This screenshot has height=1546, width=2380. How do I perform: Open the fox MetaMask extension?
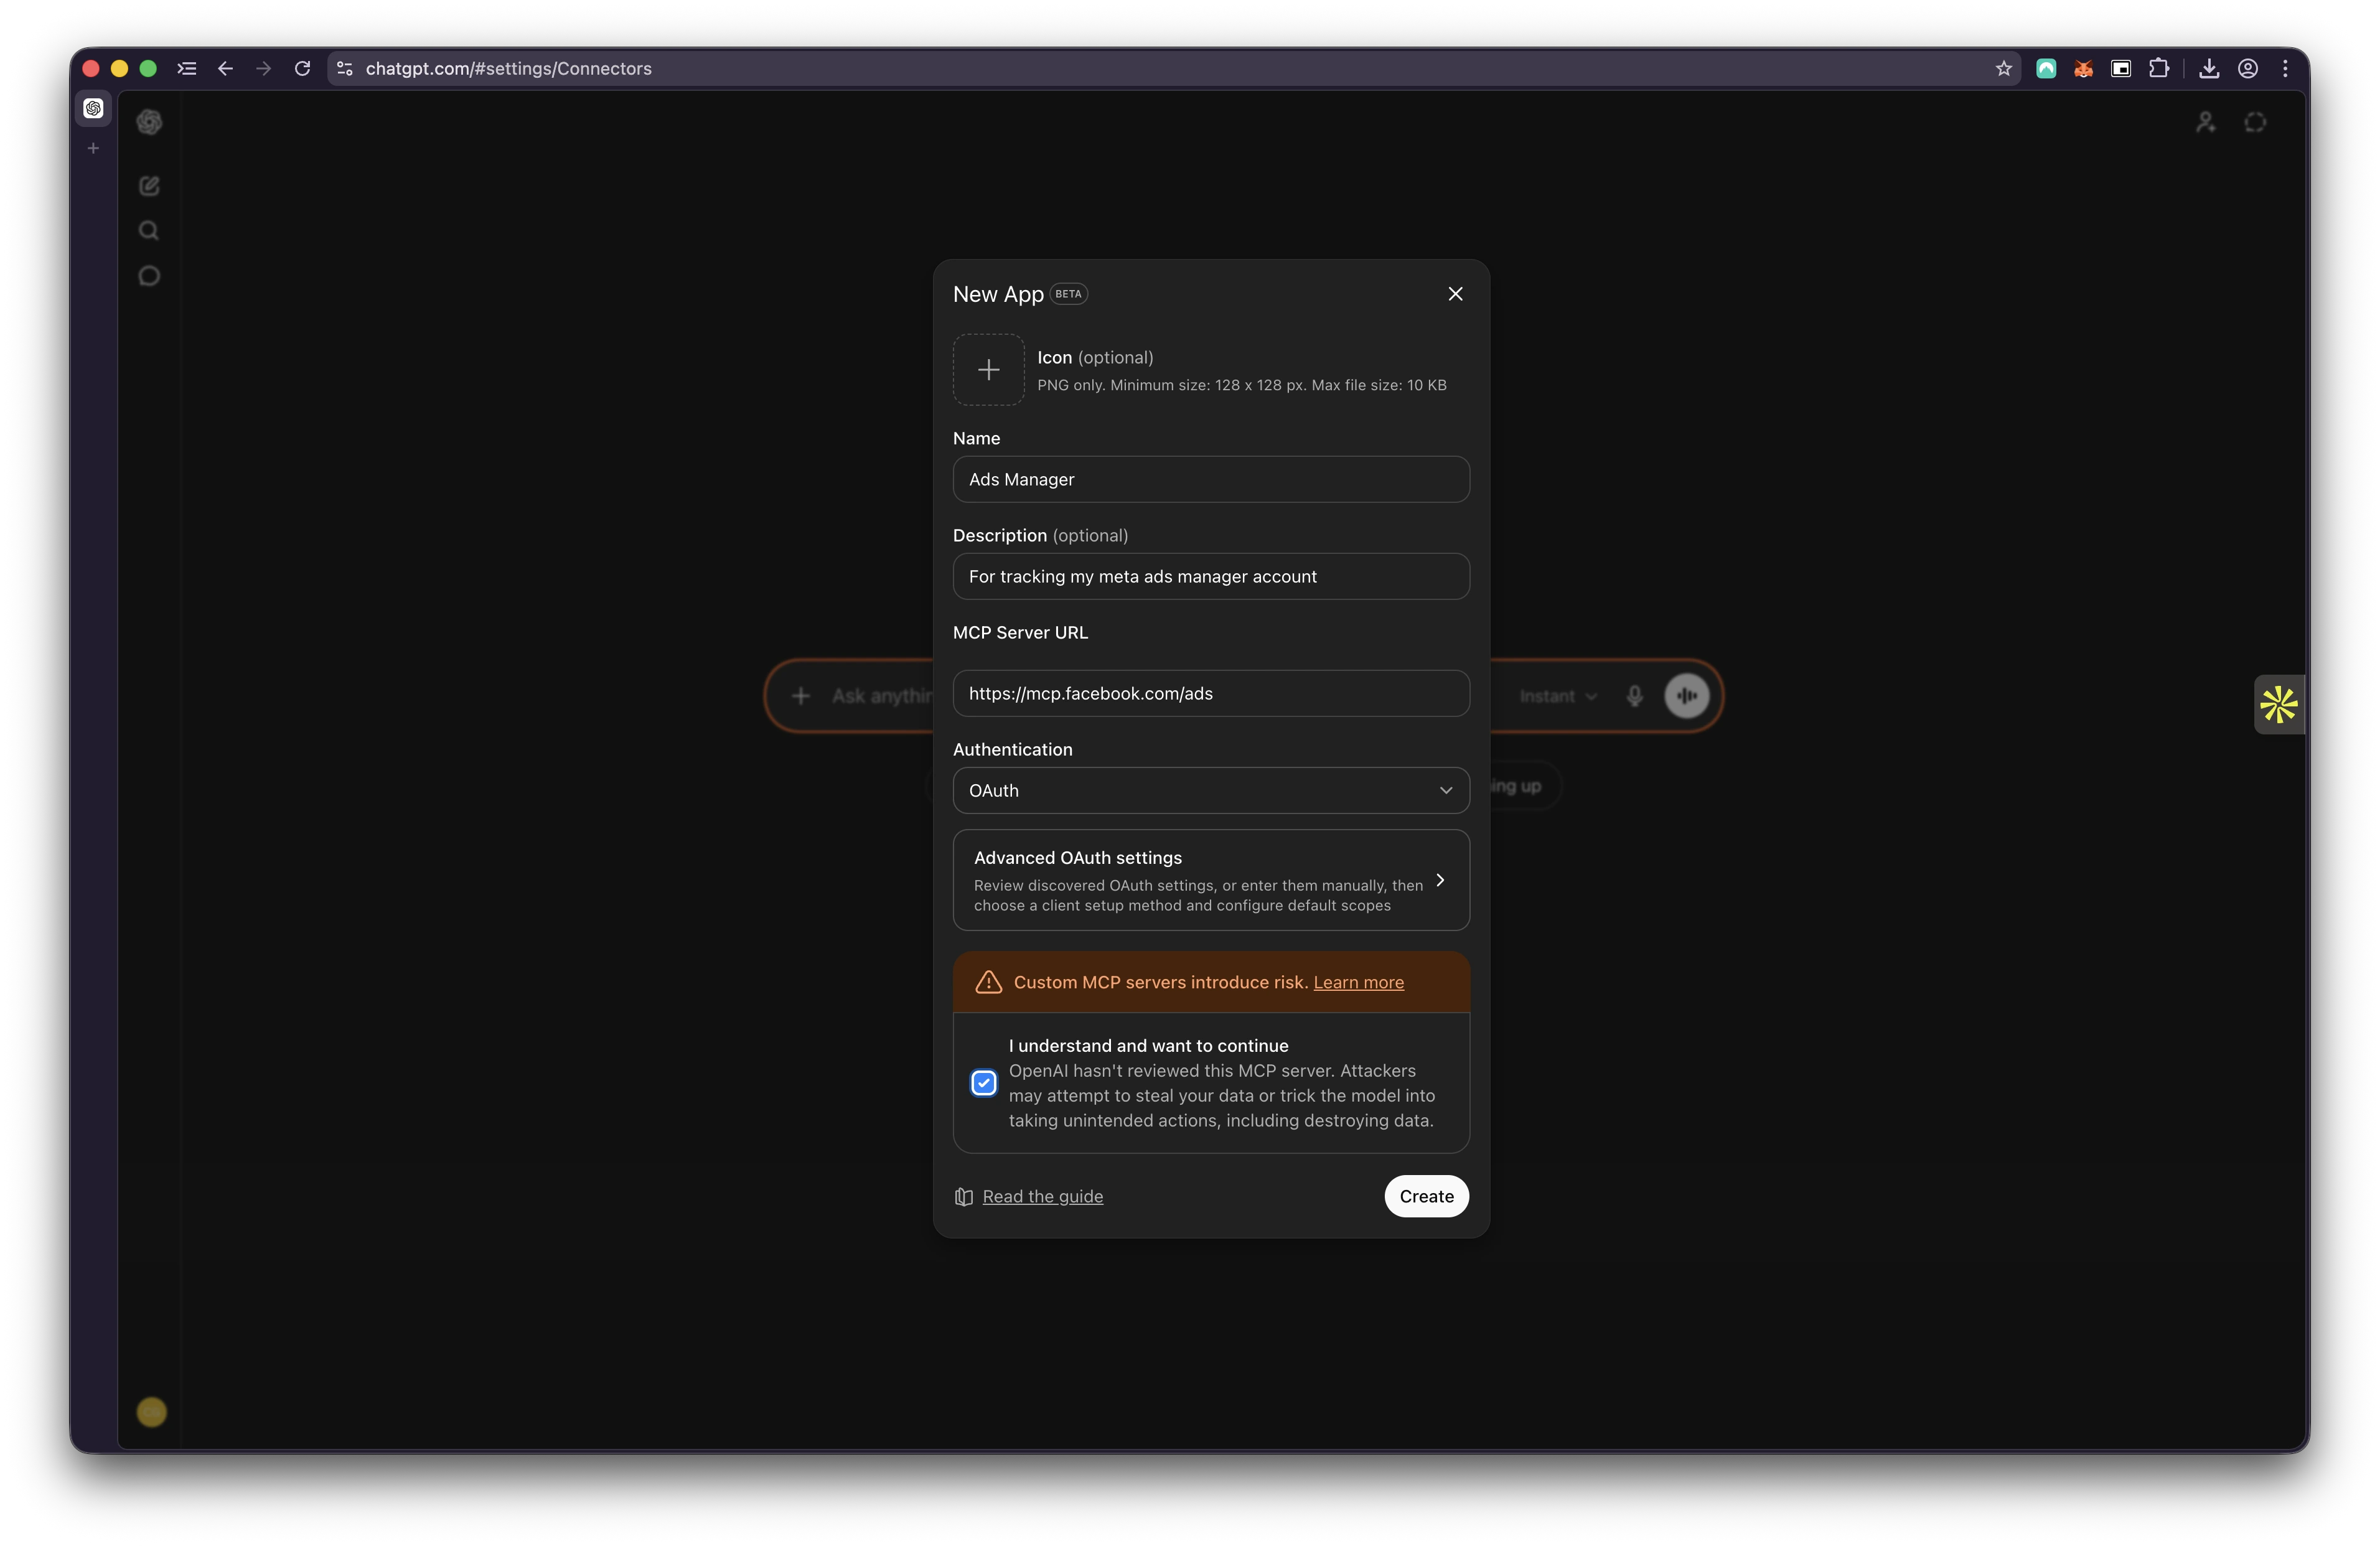pos(2083,68)
